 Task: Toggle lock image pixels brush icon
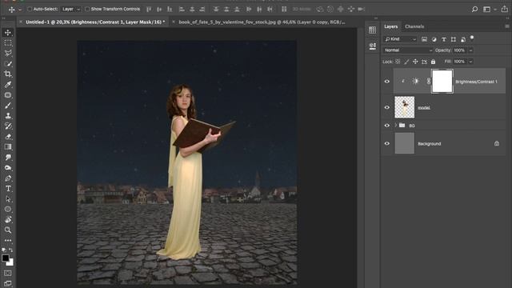406,62
